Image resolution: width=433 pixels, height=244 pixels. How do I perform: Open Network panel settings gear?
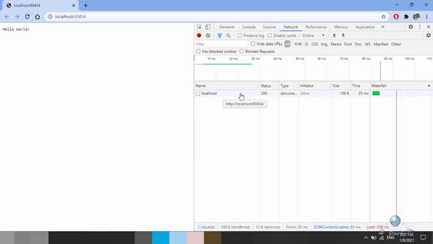point(428,35)
